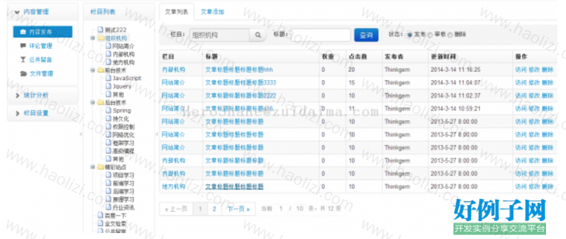Click the page icon next to 全文检索
Image resolution: width=566 pixels, height=239 pixels.
point(101,224)
